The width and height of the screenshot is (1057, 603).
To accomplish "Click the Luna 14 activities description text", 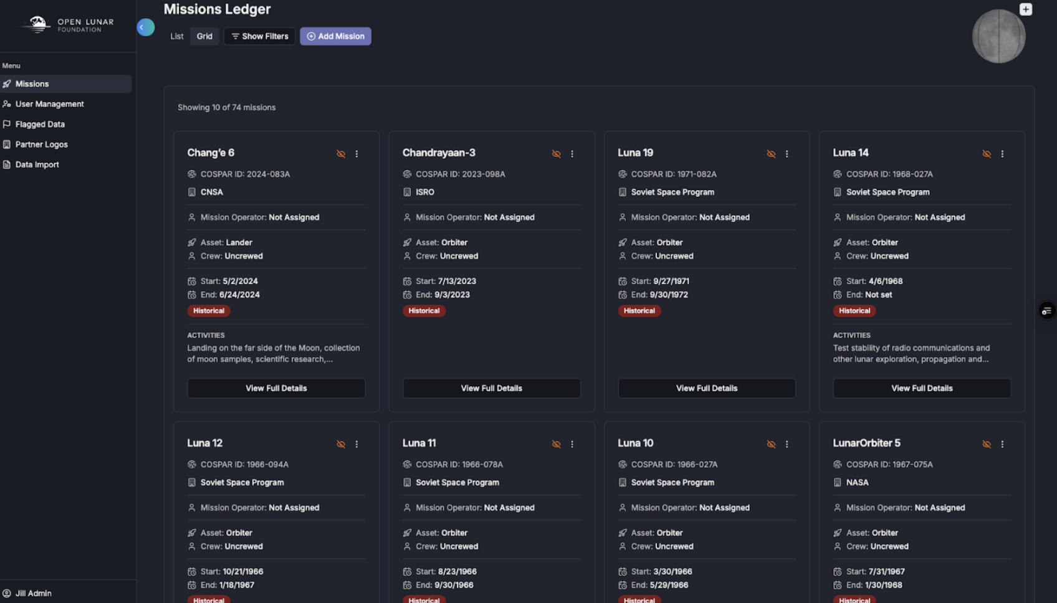I will coord(911,354).
